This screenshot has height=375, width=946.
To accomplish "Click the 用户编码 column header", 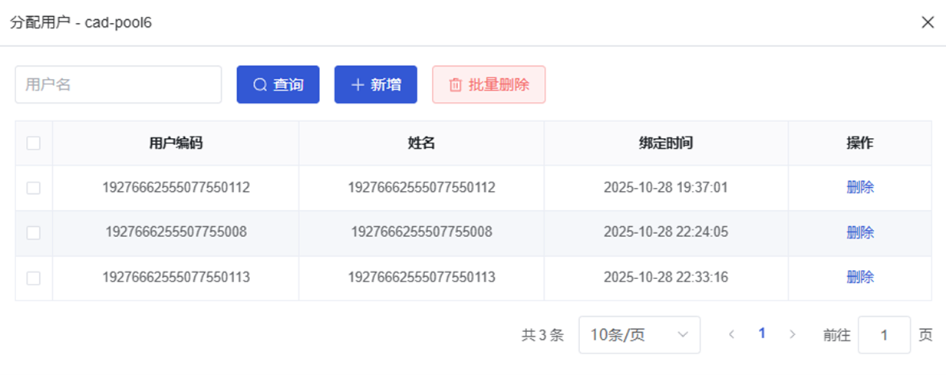I will [176, 143].
